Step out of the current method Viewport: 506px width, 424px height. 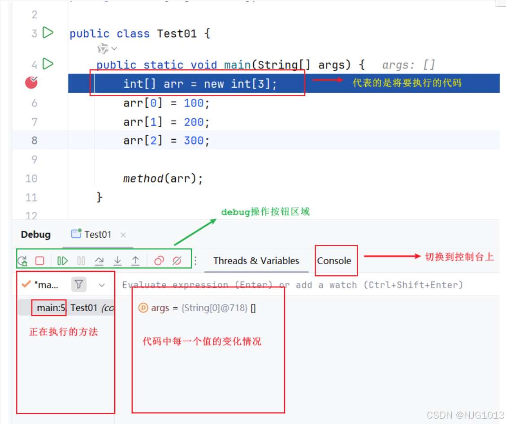coord(135,261)
